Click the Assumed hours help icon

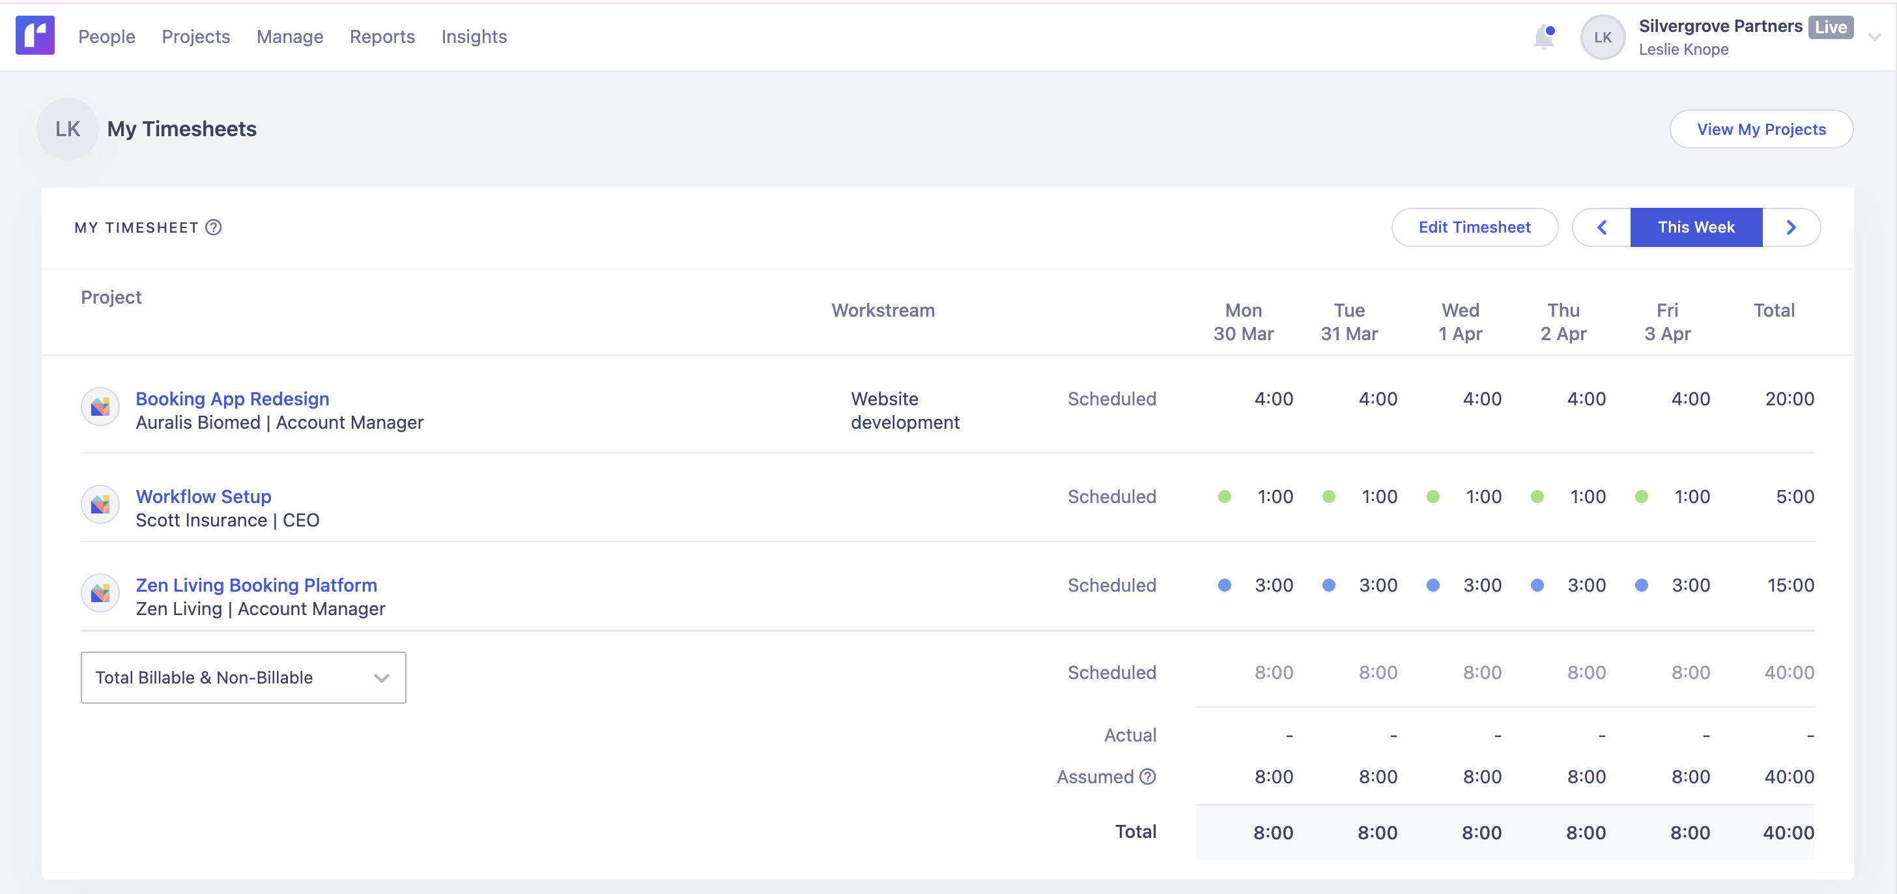coord(1147,776)
